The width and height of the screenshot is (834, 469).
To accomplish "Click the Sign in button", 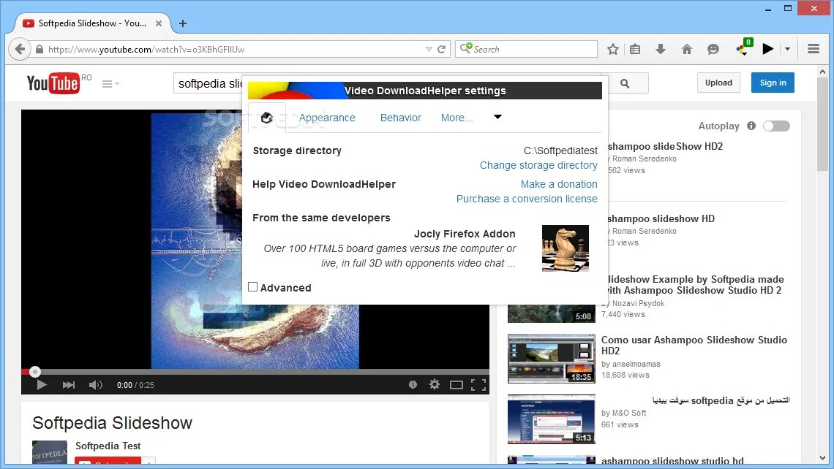I will coord(773,83).
